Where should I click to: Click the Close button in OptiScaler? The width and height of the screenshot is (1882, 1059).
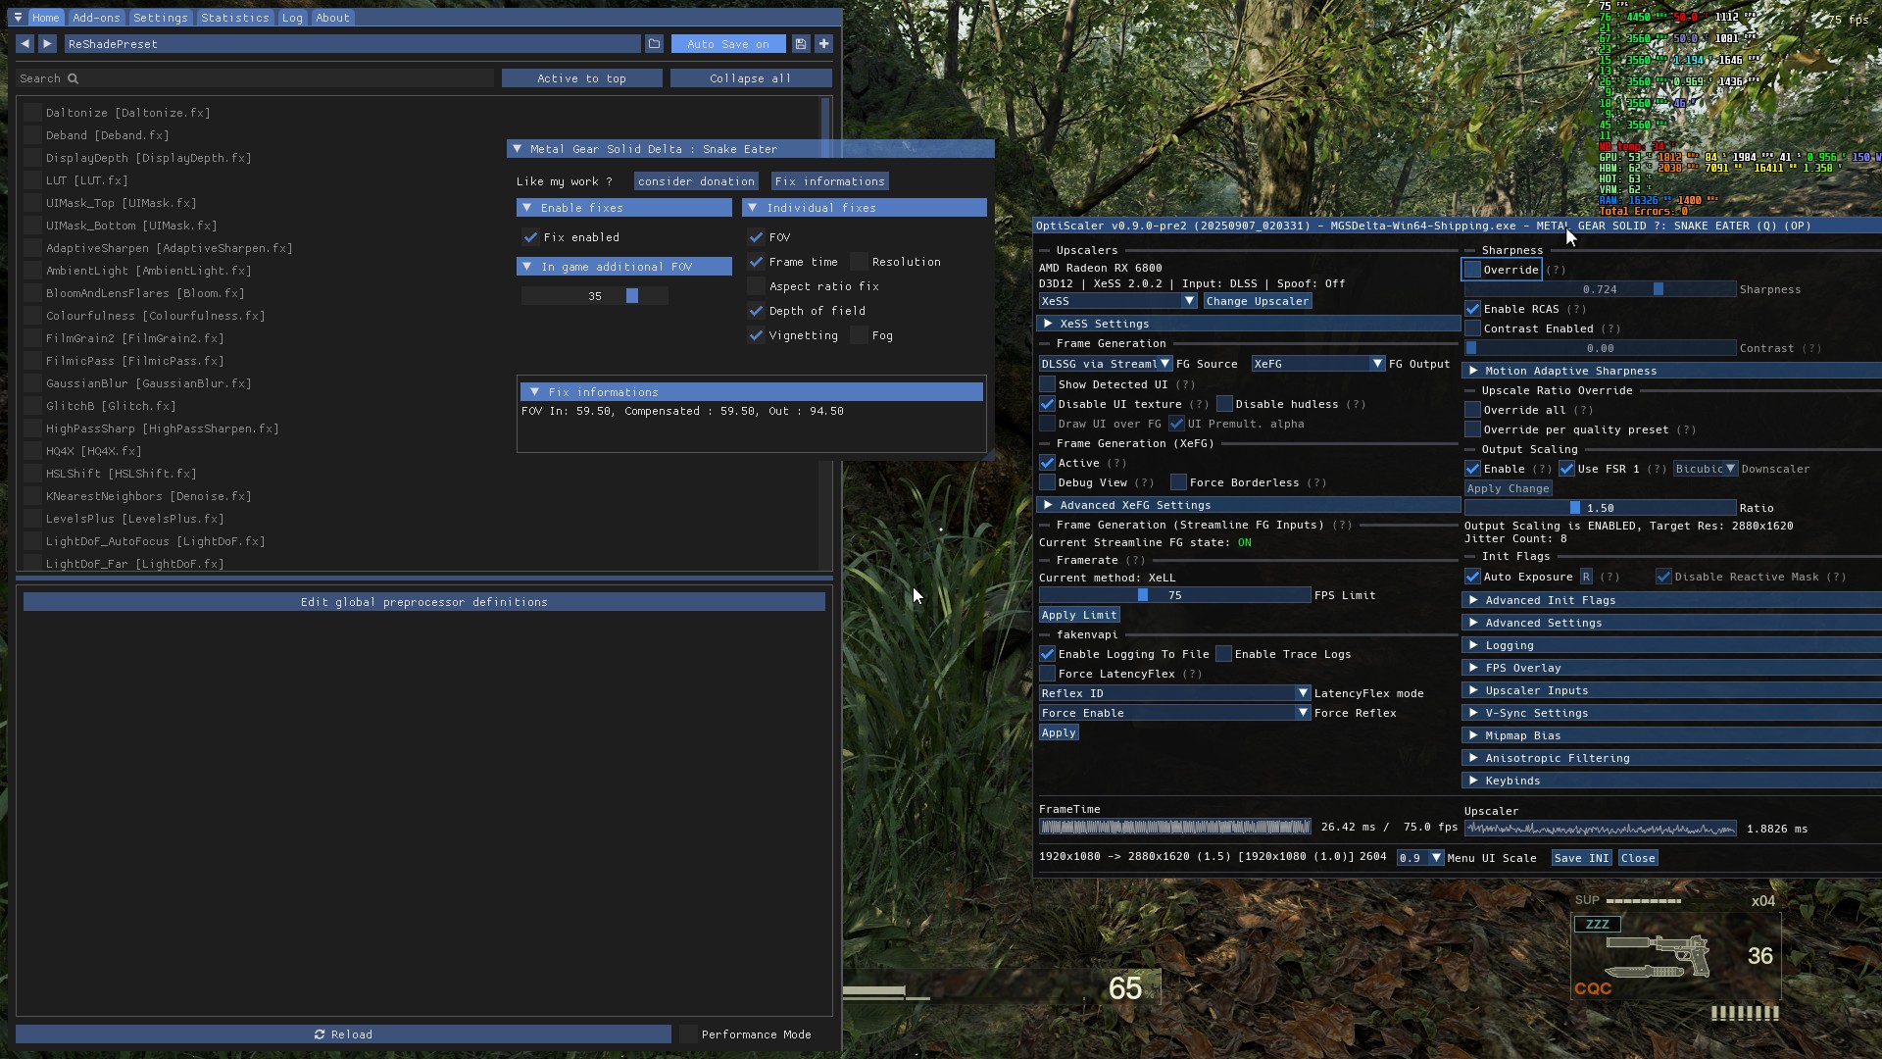coord(1637,858)
